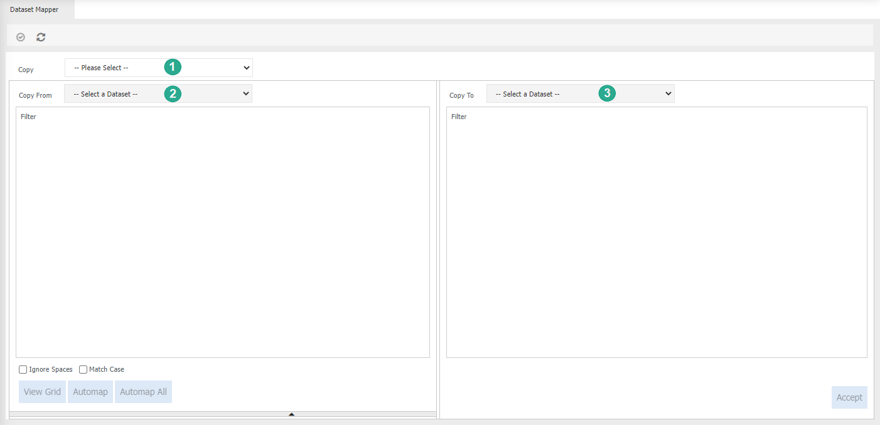Click the Automap All button
Image resolution: width=880 pixels, height=425 pixels.
pos(142,391)
